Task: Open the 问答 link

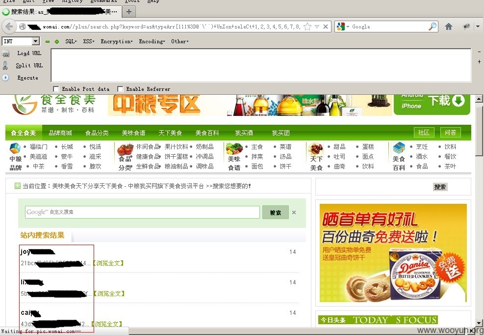Action: pos(450,133)
